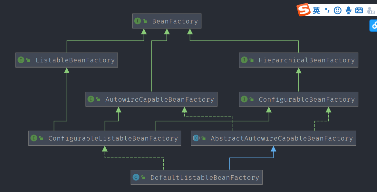Screen dimensions: 377x192
Task: Click the AbstractAutowireCapableBeanFactory label text
Action: tap(282, 138)
